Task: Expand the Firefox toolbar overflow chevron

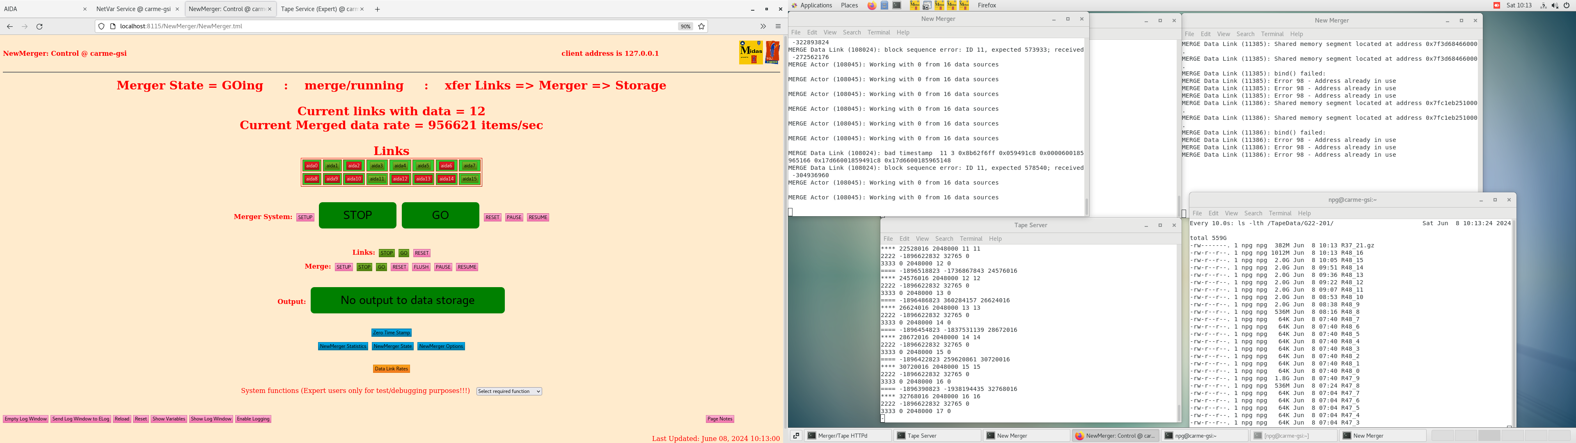Action: coord(763,26)
